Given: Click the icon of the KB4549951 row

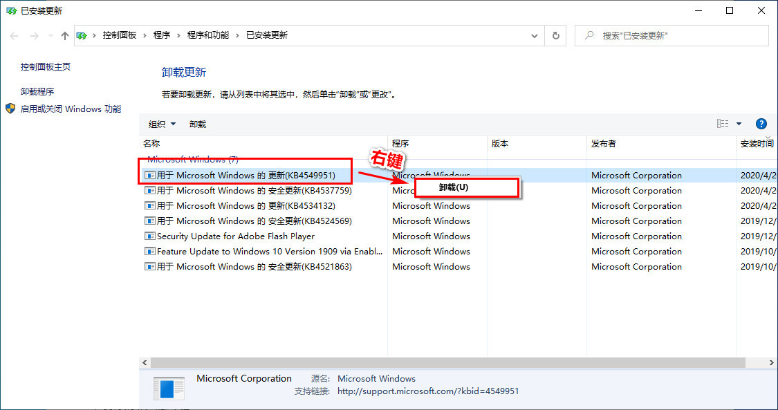Looking at the screenshot, I should point(149,175).
